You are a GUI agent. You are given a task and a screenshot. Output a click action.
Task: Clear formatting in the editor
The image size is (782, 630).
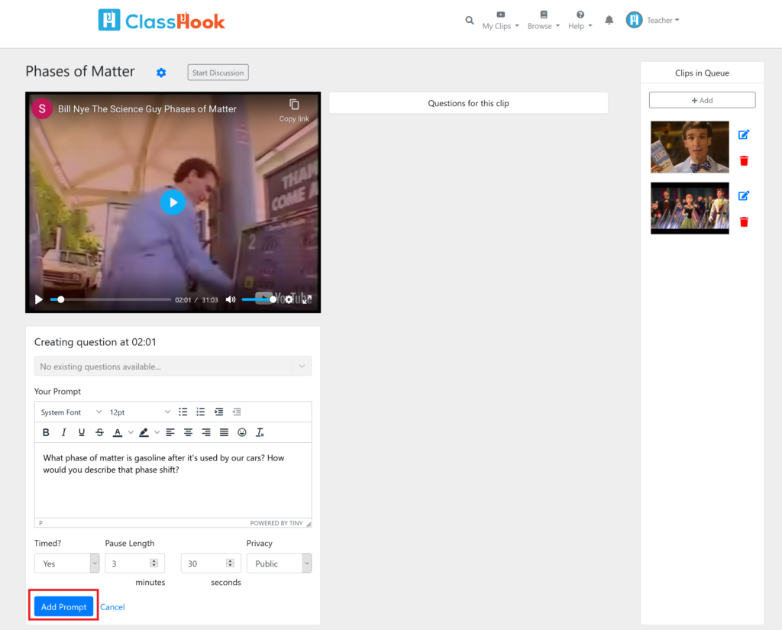(260, 432)
